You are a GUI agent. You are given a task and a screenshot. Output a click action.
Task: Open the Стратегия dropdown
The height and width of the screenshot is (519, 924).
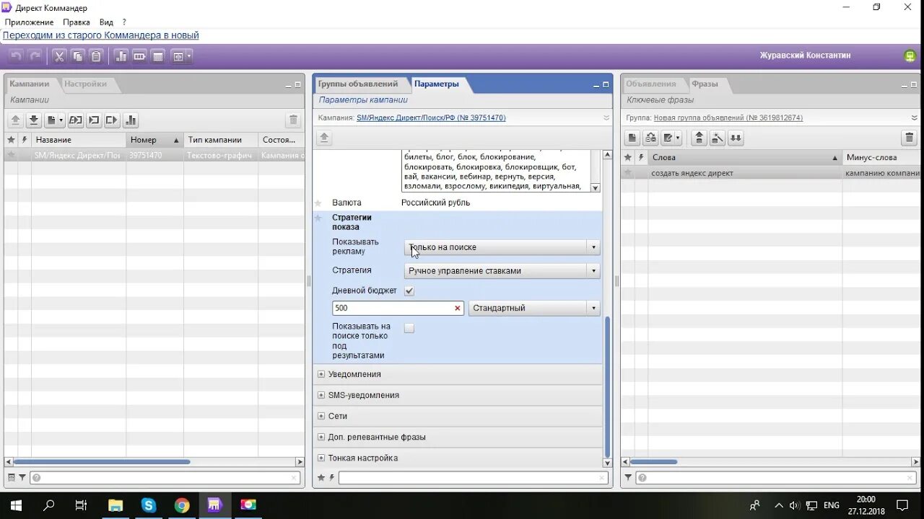tap(502, 271)
